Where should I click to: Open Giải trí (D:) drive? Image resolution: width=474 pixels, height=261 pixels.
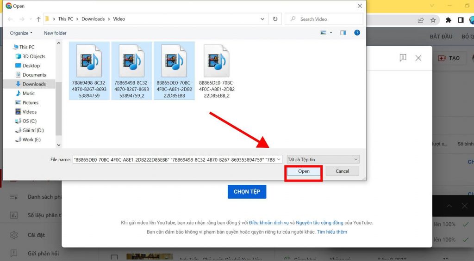click(29, 130)
